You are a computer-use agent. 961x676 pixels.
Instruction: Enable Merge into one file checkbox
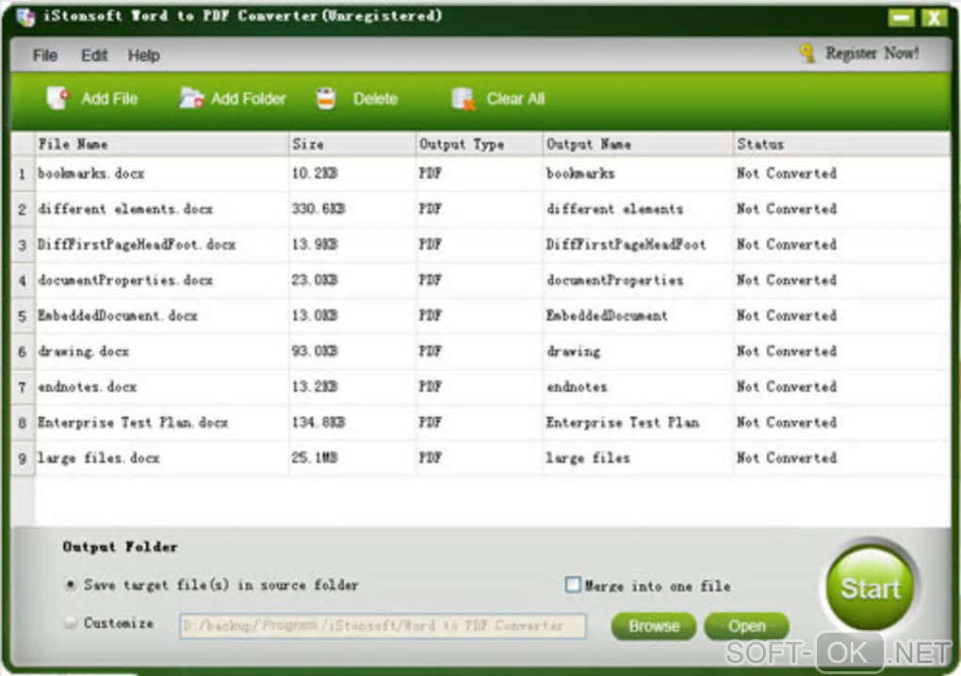tap(573, 585)
